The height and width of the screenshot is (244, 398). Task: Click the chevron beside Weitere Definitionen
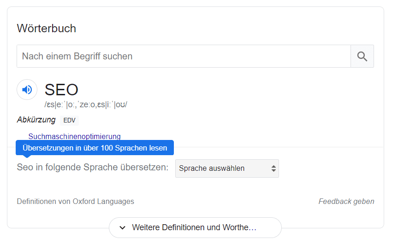[x=123, y=227]
